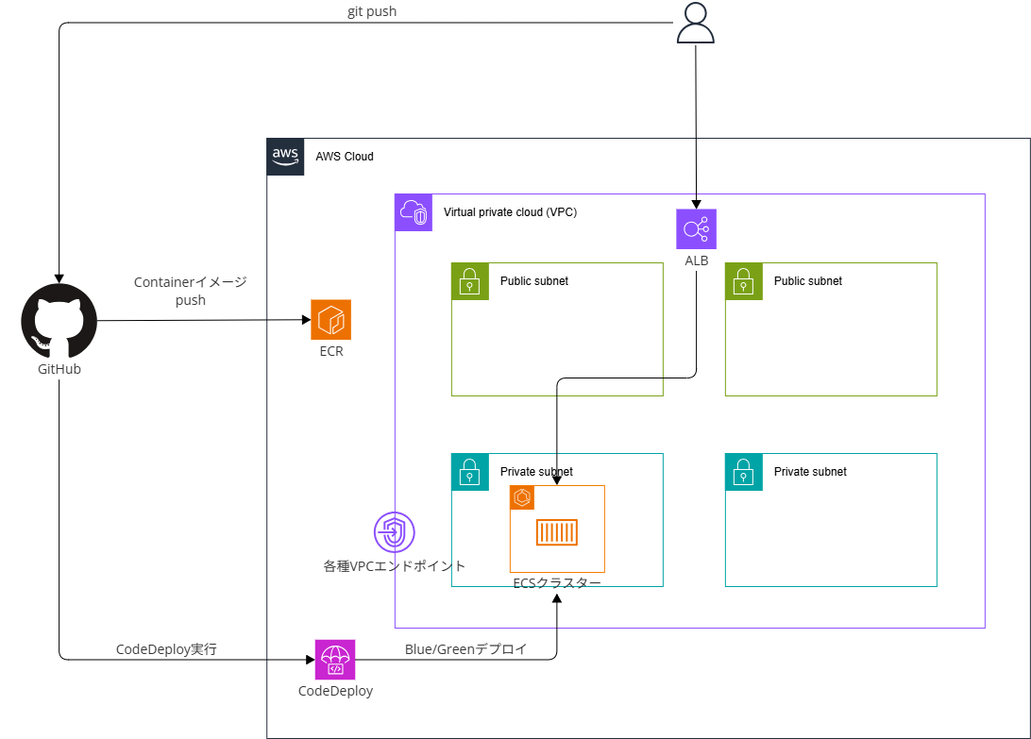Viewport: 1031px width, 739px height.
Task: Click the 'CodeDeploy実行' label
Action: (166, 649)
